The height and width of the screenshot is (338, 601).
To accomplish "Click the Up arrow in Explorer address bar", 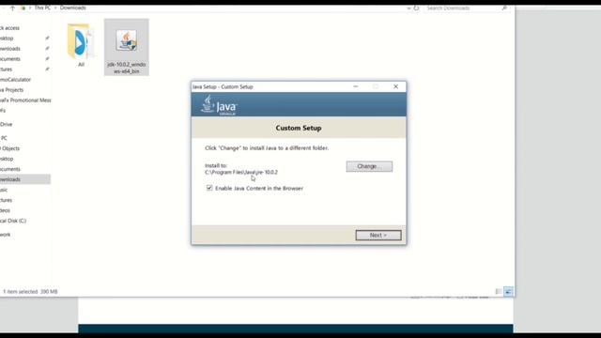I will tap(12, 8).
